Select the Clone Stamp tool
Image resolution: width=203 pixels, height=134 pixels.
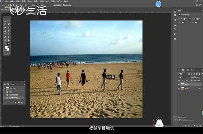5,30
